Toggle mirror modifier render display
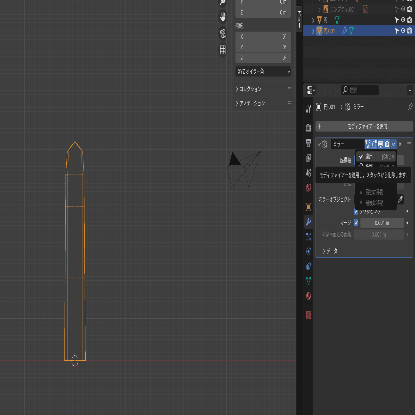The image size is (415, 415). click(x=387, y=144)
